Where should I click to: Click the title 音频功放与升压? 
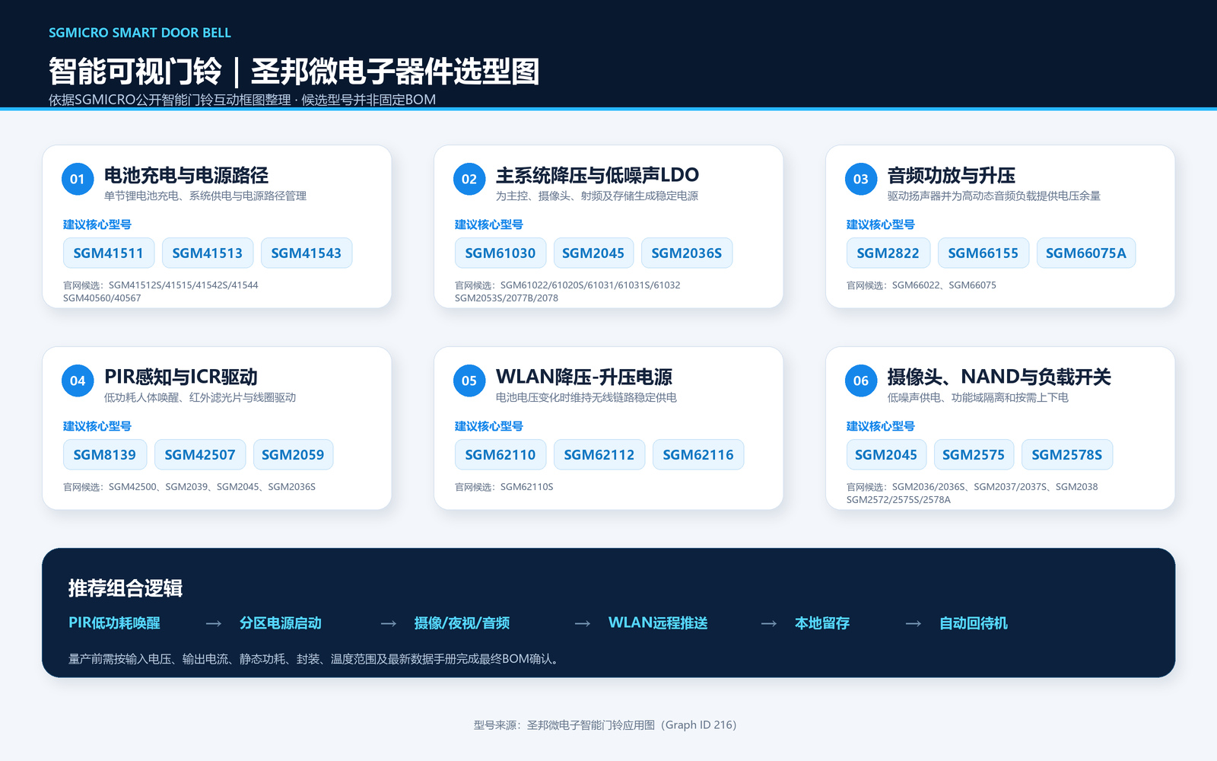pyautogui.click(x=952, y=176)
